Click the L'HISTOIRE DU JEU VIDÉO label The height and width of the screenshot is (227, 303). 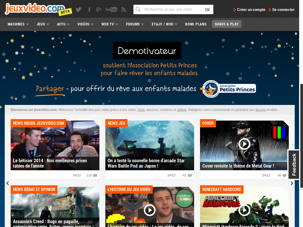129,189
